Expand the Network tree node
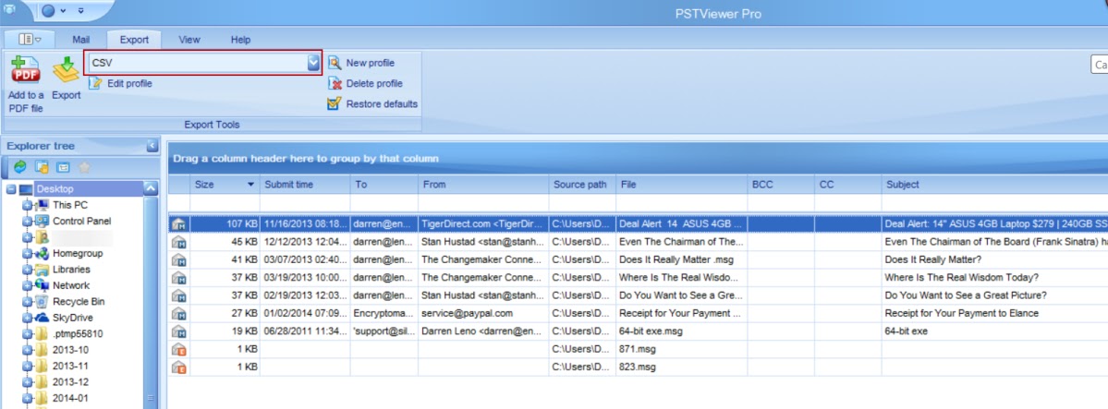This screenshot has width=1108, height=409. tap(28, 285)
